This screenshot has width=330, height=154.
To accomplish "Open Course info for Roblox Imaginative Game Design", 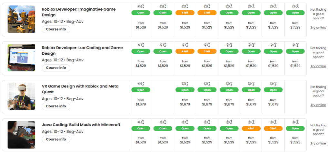I will 56,29.
